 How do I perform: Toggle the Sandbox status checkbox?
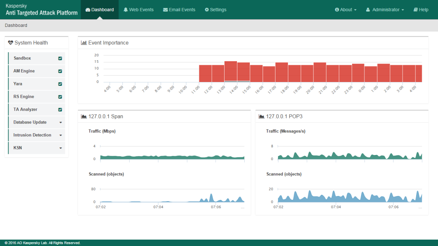pos(60,58)
